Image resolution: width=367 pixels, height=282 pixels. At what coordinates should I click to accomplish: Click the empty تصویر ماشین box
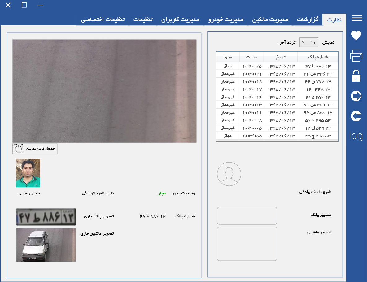pos(247,244)
